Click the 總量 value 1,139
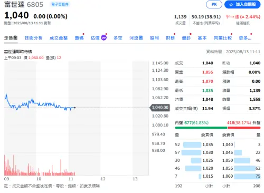The width and height of the screenshot is (264, 193). (x=255, y=90)
